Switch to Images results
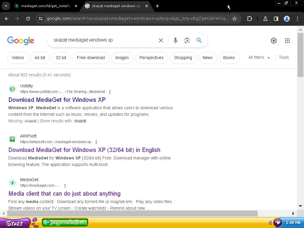This screenshot has width=304, height=228. [x=122, y=58]
